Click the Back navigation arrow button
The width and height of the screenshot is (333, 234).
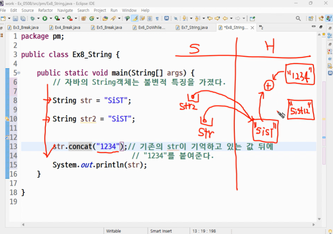coord(225,18)
